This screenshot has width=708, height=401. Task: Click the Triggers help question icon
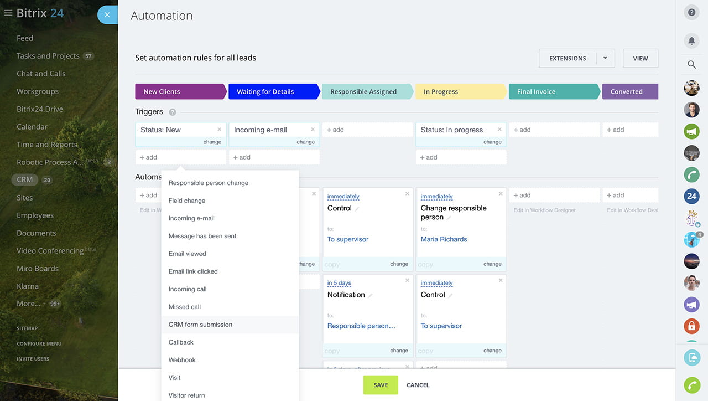[x=173, y=112]
